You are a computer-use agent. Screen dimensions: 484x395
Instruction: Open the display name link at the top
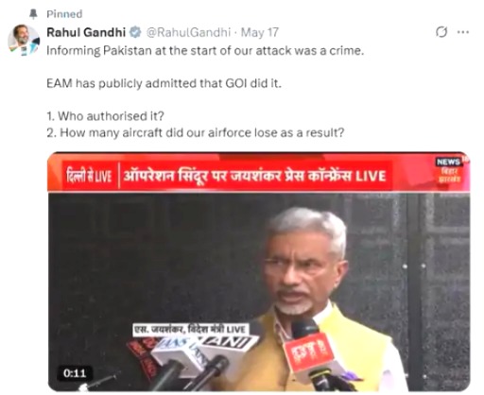[x=86, y=32]
